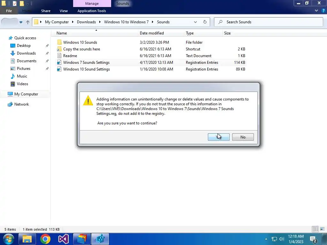Go up one folder level arrow
The height and width of the screenshot is (245, 327).
tap(28, 22)
